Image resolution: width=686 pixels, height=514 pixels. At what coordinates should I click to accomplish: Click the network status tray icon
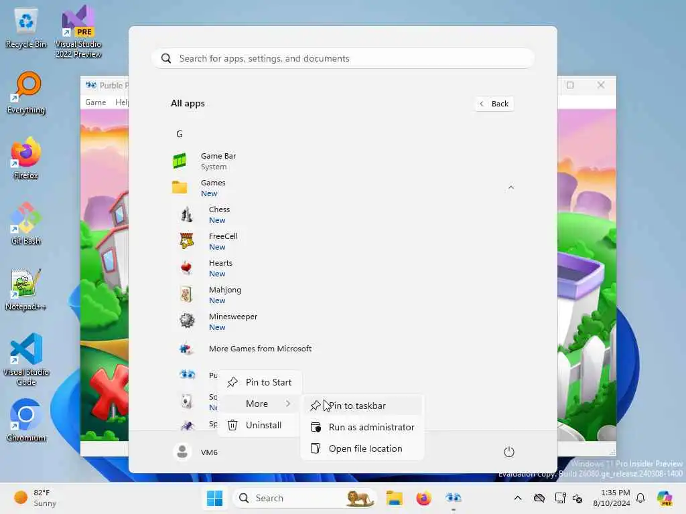(560, 498)
